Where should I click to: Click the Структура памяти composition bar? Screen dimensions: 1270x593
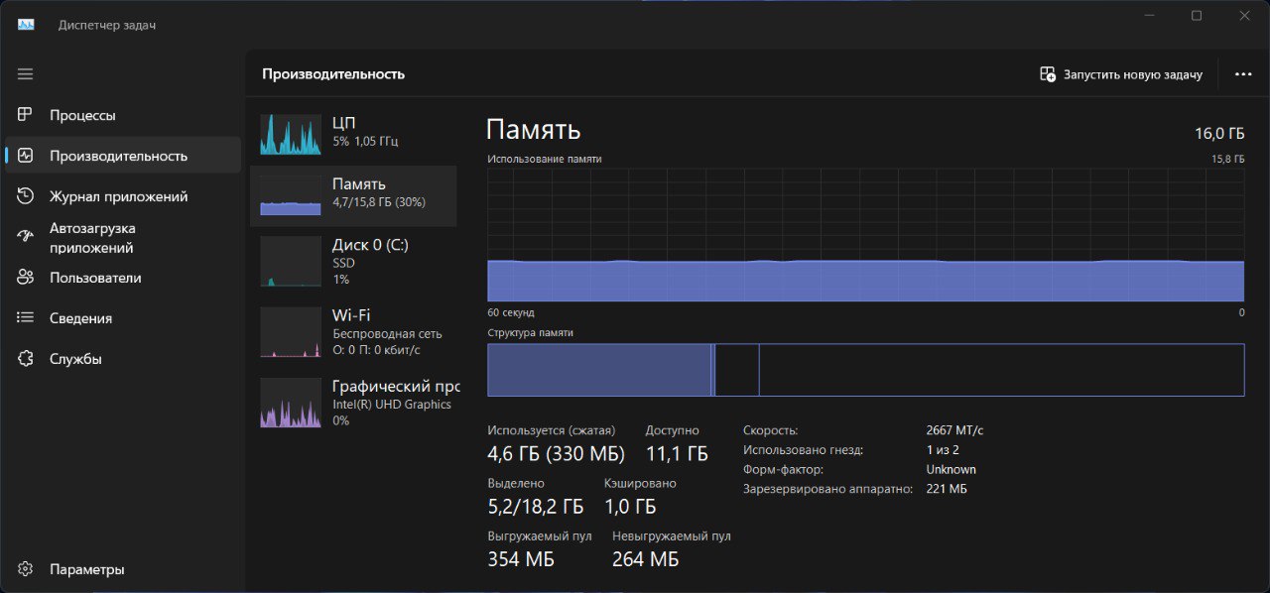(x=865, y=370)
